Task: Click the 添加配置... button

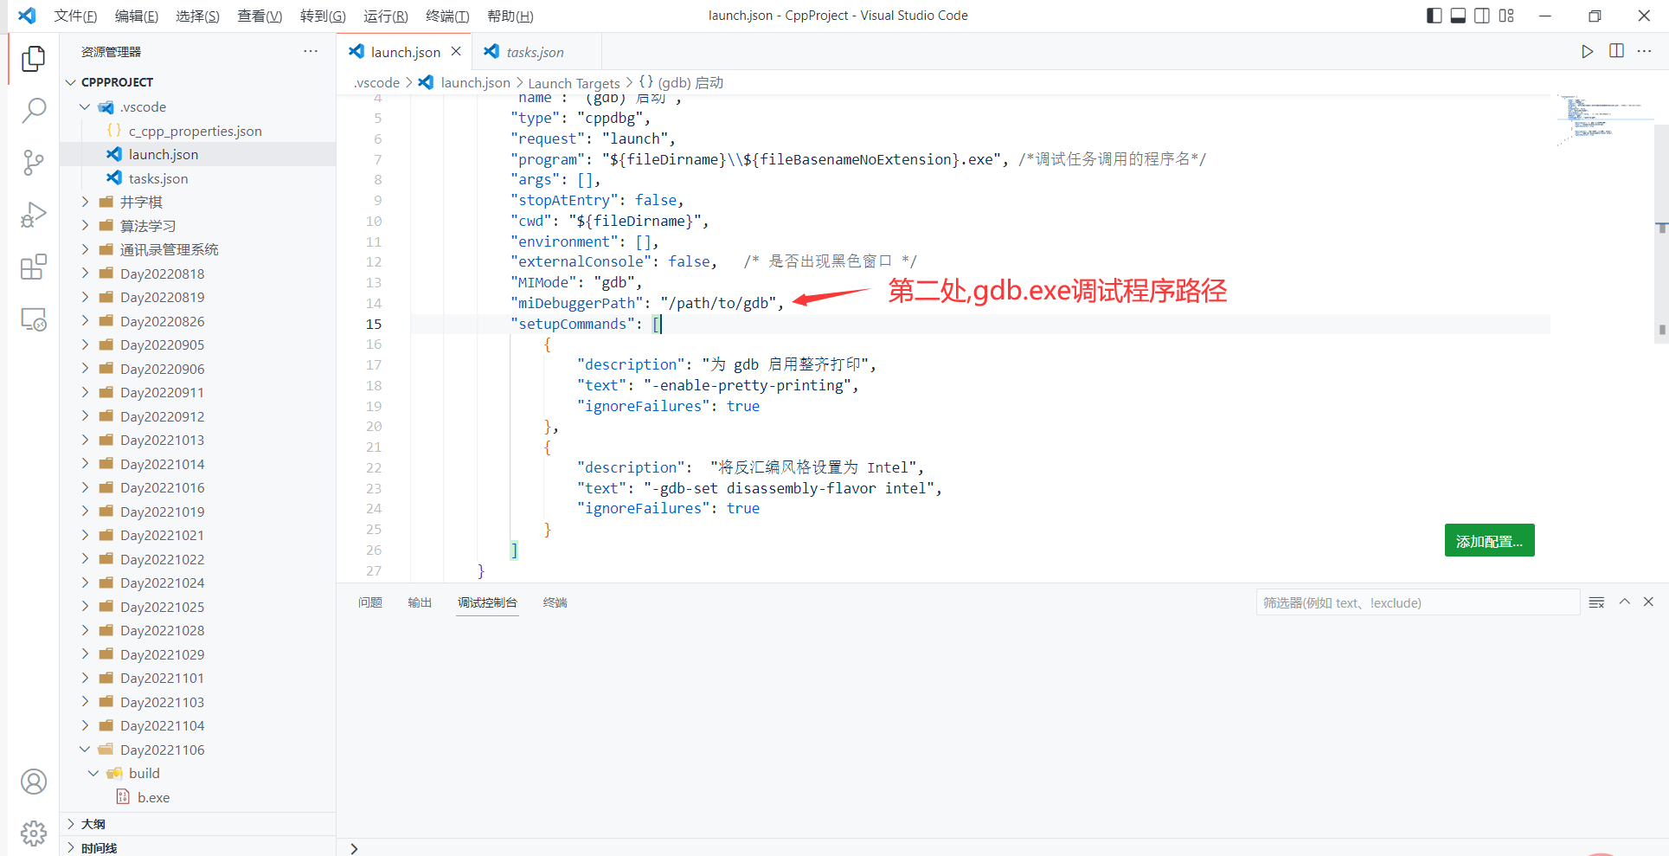Action: coord(1489,541)
